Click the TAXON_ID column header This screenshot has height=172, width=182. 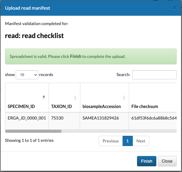point(64,97)
